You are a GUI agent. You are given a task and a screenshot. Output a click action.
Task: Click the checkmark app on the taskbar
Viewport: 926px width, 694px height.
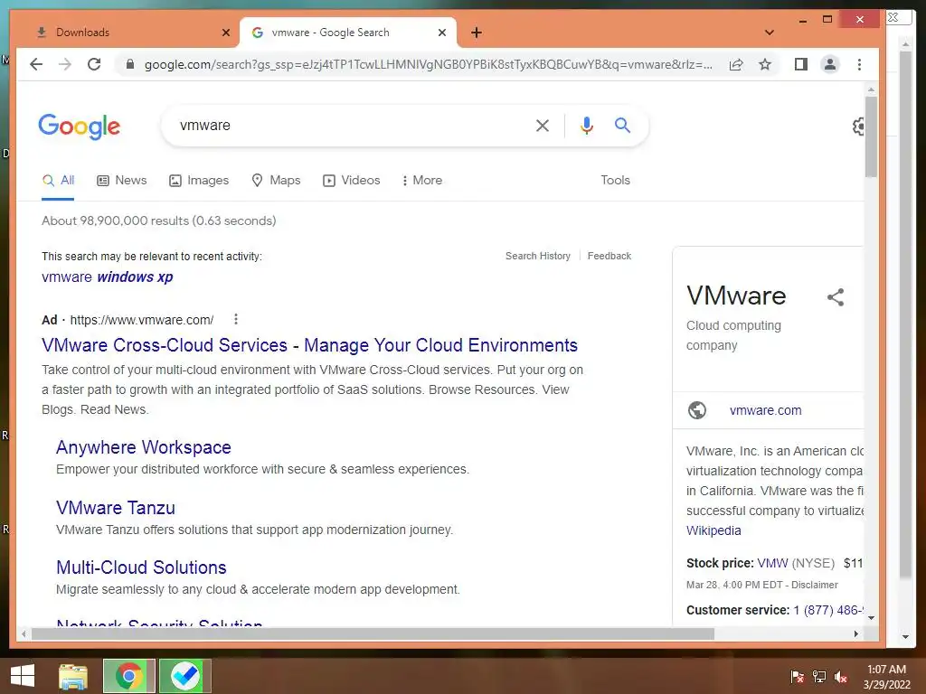click(184, 676)
